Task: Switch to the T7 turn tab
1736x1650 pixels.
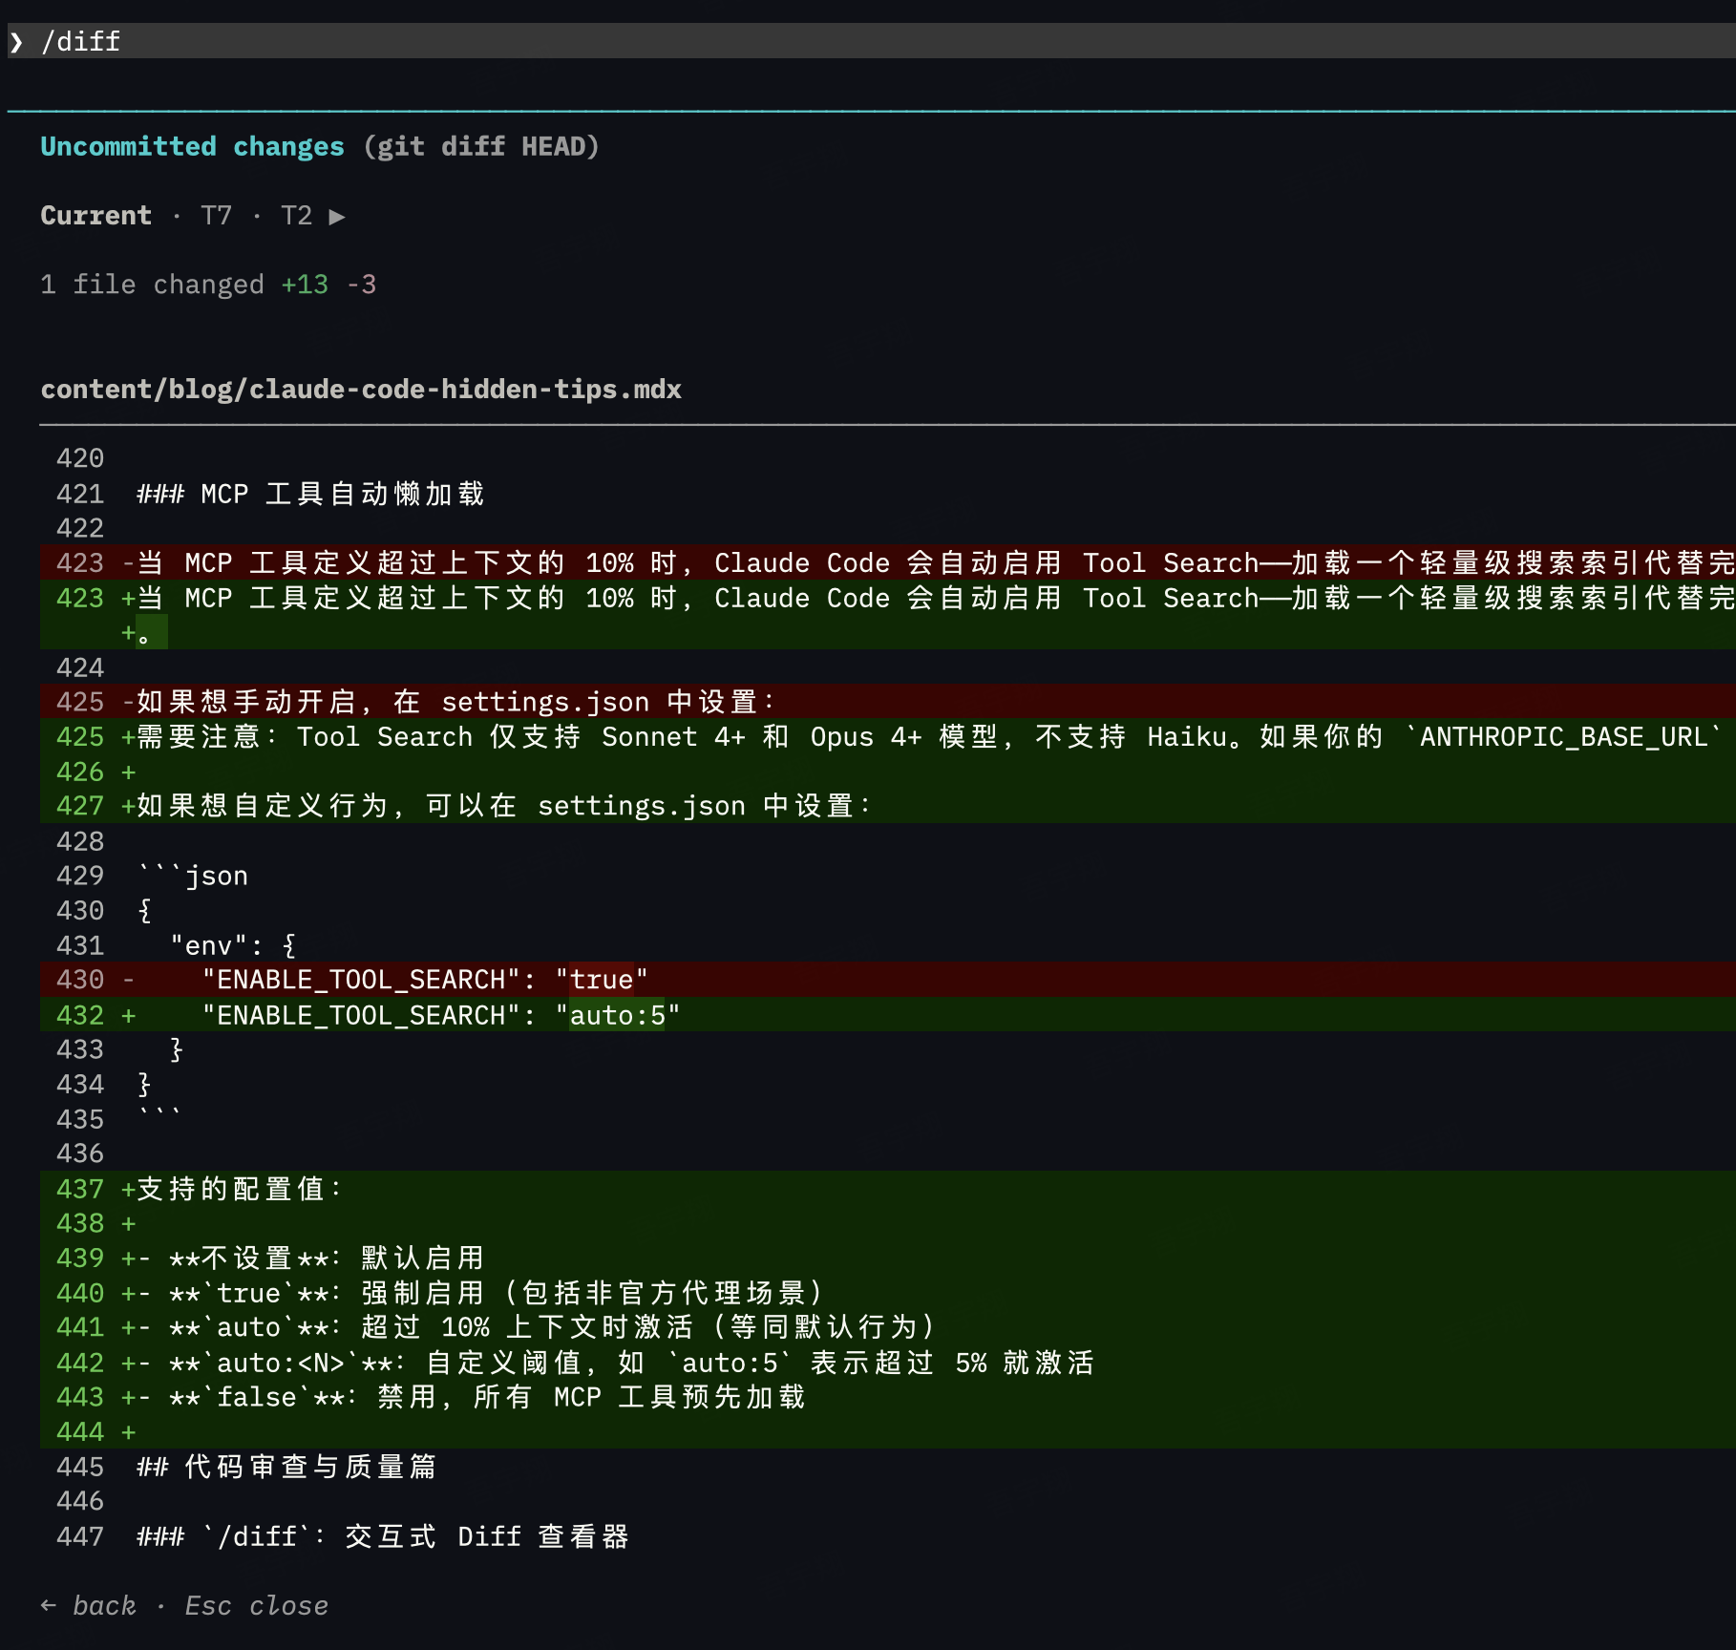Action: click(x=216, y=216)
